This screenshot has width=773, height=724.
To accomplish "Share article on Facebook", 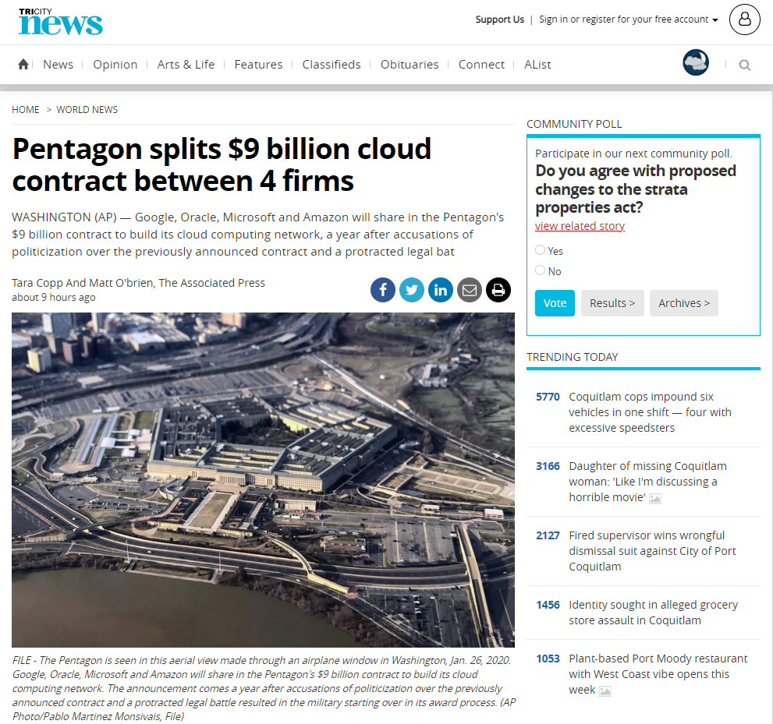I will coord(382,290).
